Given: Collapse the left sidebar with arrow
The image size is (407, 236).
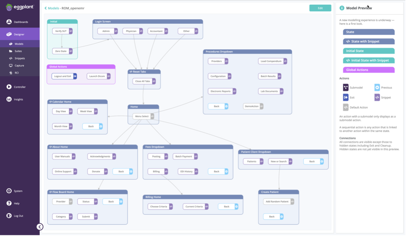Looking at the screenshot, I should coord(40,227).
